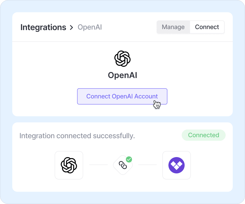Click the OpenAI breadcrumb label
Image resolution: width=245 pixels, height=204 pixels.
[90, 27]
